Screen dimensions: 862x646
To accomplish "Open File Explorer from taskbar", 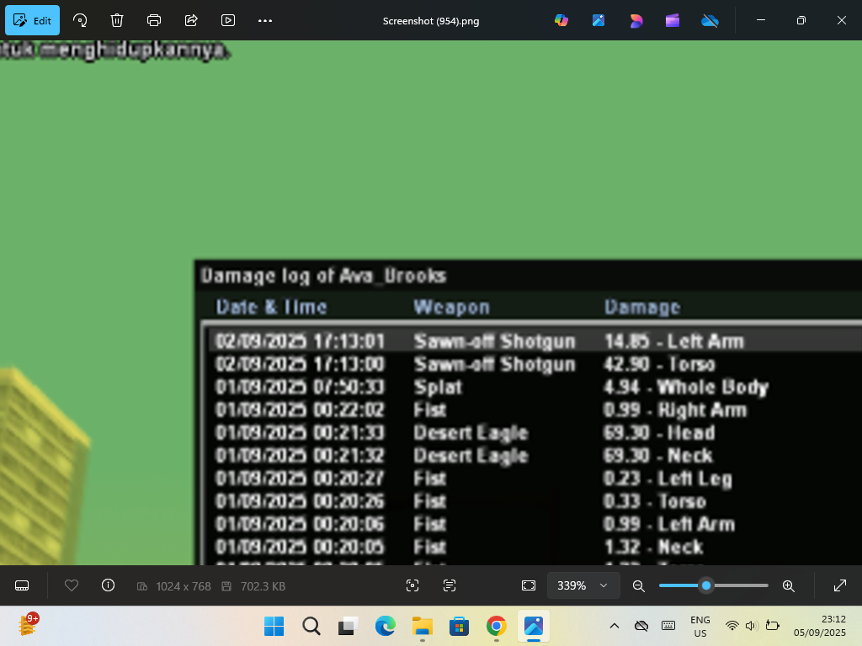I will tap(423, 626).
